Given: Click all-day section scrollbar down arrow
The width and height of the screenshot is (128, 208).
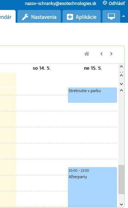Looking at the screenshot, I should 121,84.
